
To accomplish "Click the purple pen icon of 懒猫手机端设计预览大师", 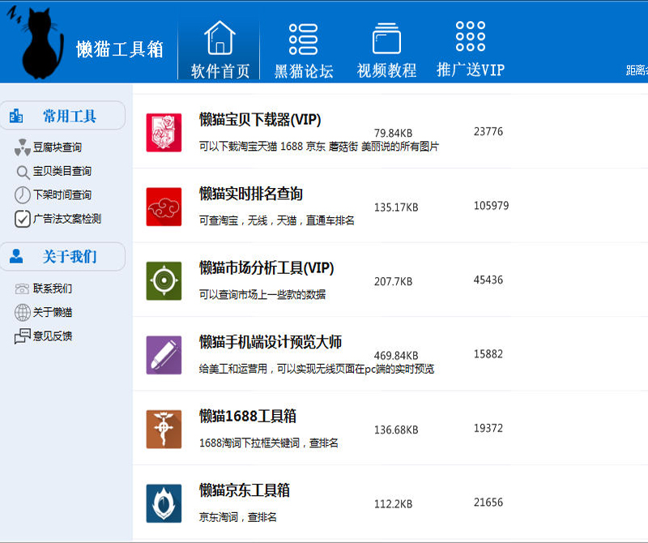I will click(164, 355).
